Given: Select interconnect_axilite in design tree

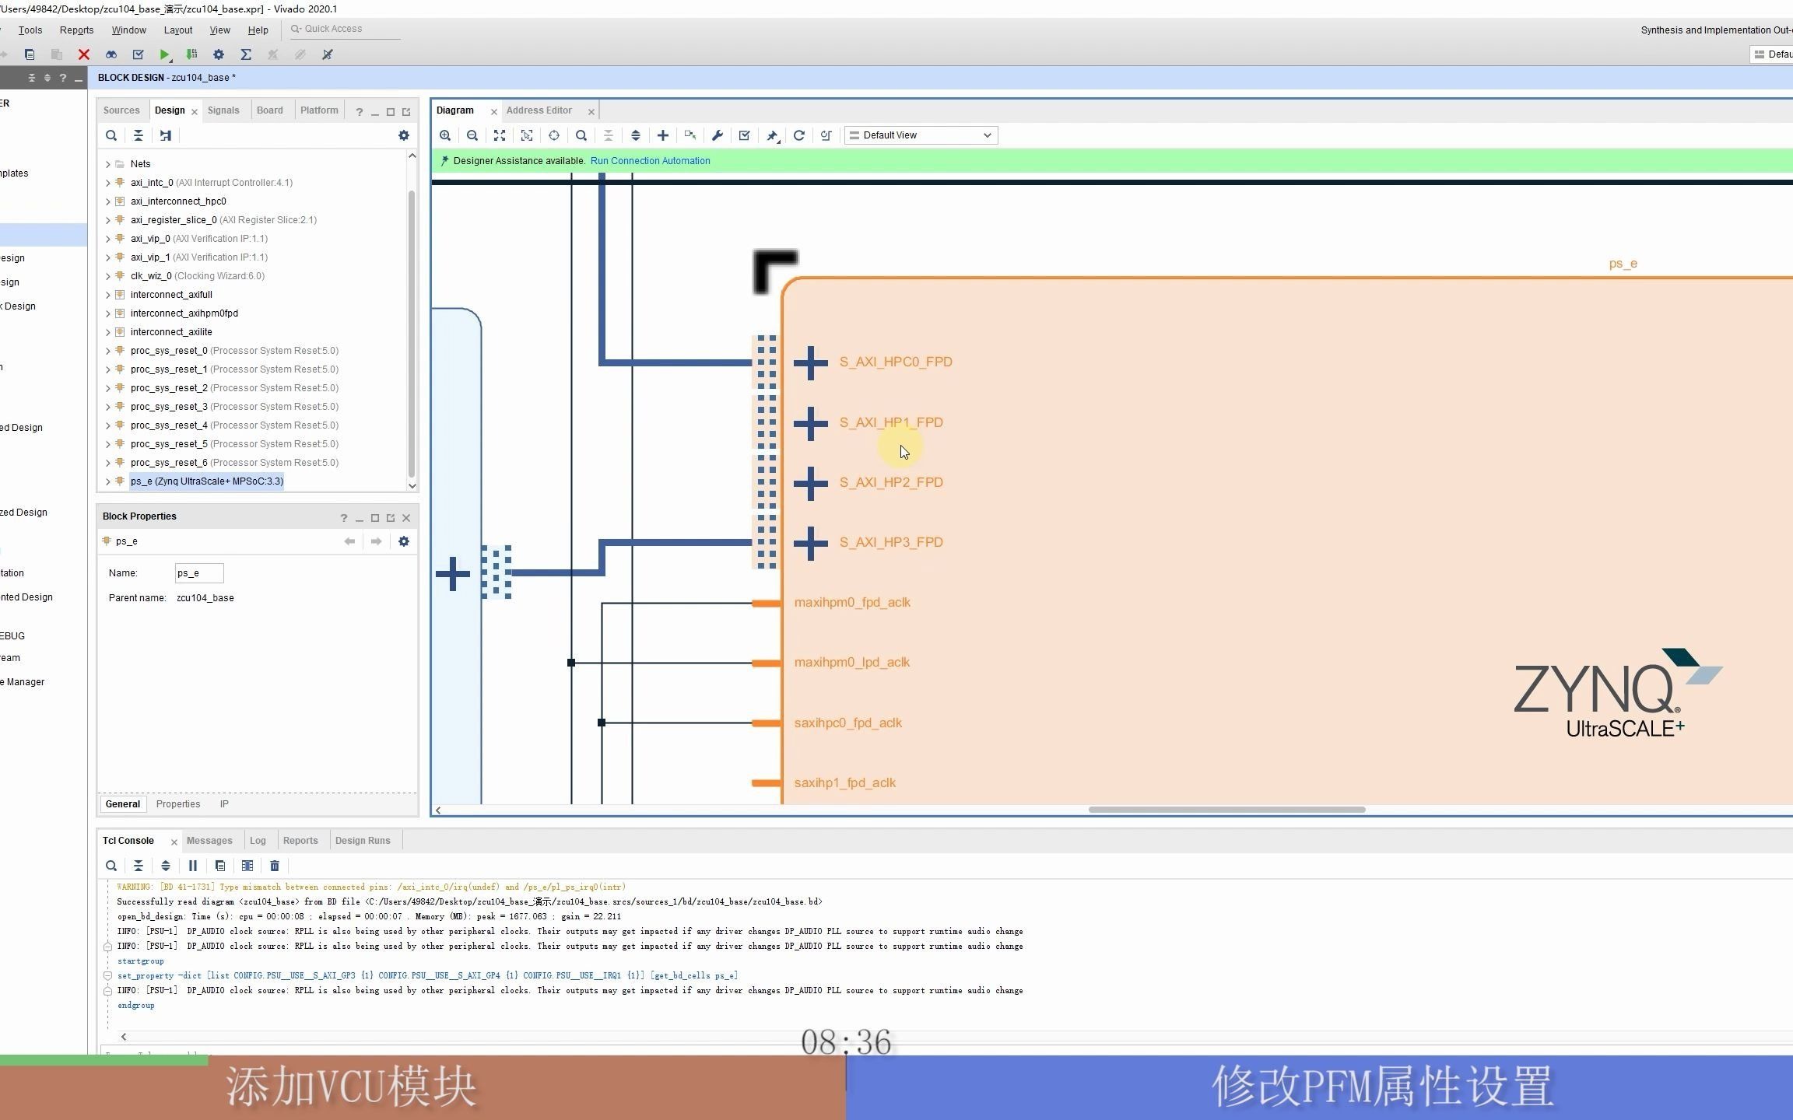Looking at the screenshot, I should 171,332.
